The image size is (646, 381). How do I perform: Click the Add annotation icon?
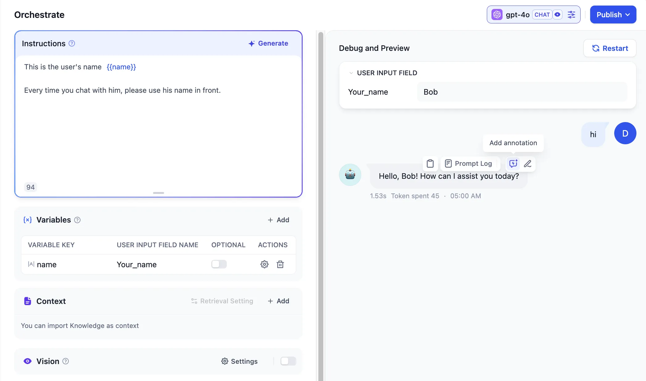513,164
